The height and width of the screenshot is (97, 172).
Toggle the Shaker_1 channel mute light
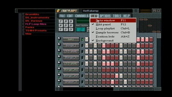[59, 84]
